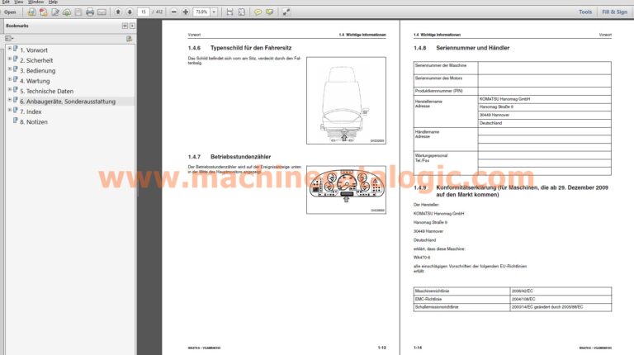Click the Convert file to PDF icon
Screen dimensions: 634x355
coord(43,12)
